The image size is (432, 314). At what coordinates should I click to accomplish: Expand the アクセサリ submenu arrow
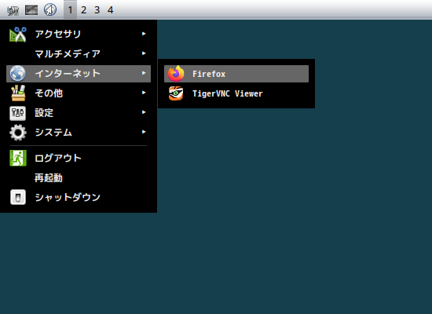click(x=144, y=34)
